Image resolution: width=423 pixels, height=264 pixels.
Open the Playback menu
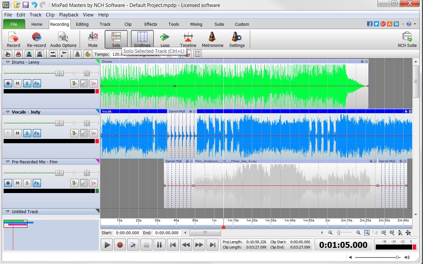tap(69, 15)
